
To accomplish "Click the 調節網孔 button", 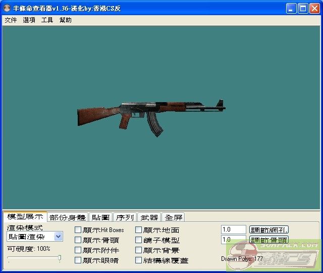I will coord(269,230).
